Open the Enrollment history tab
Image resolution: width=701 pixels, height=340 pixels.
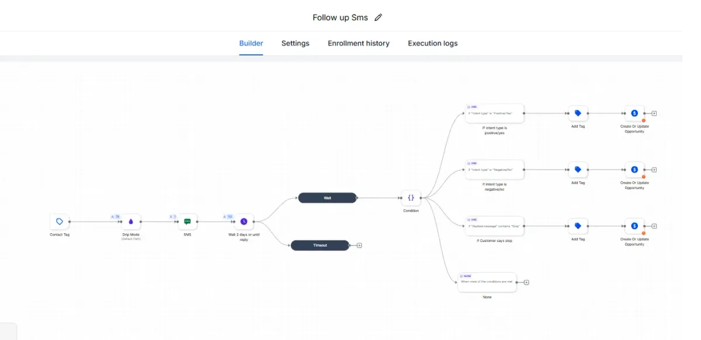(359, 43)
